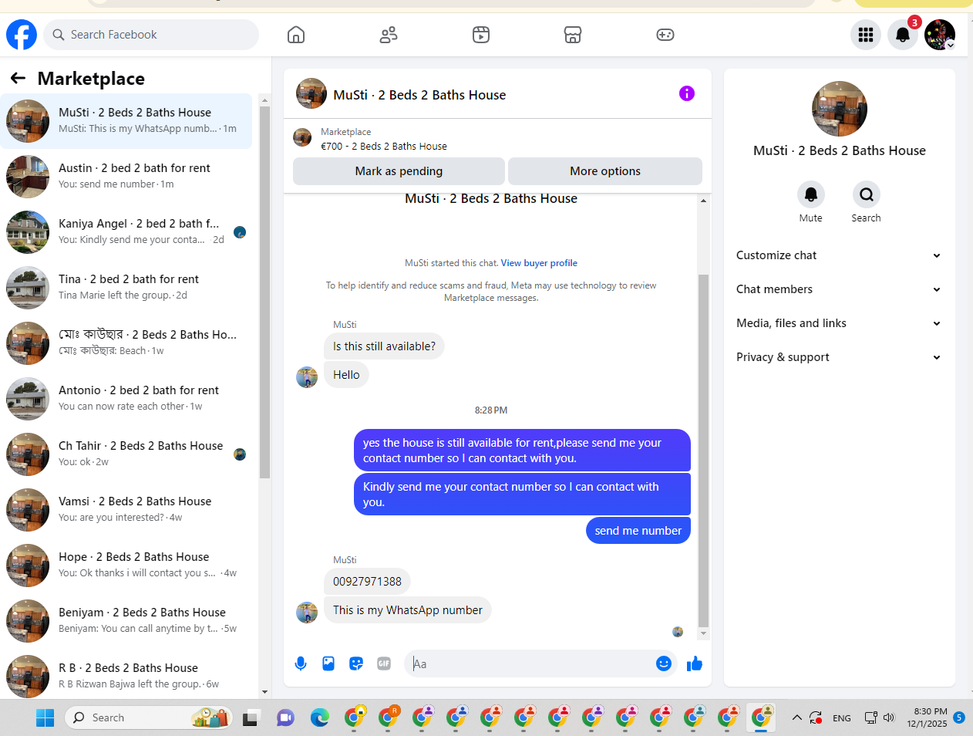Send a thumbs-up like
The width and height of the screenshot is (973, 736).
[x=695, y=663]
